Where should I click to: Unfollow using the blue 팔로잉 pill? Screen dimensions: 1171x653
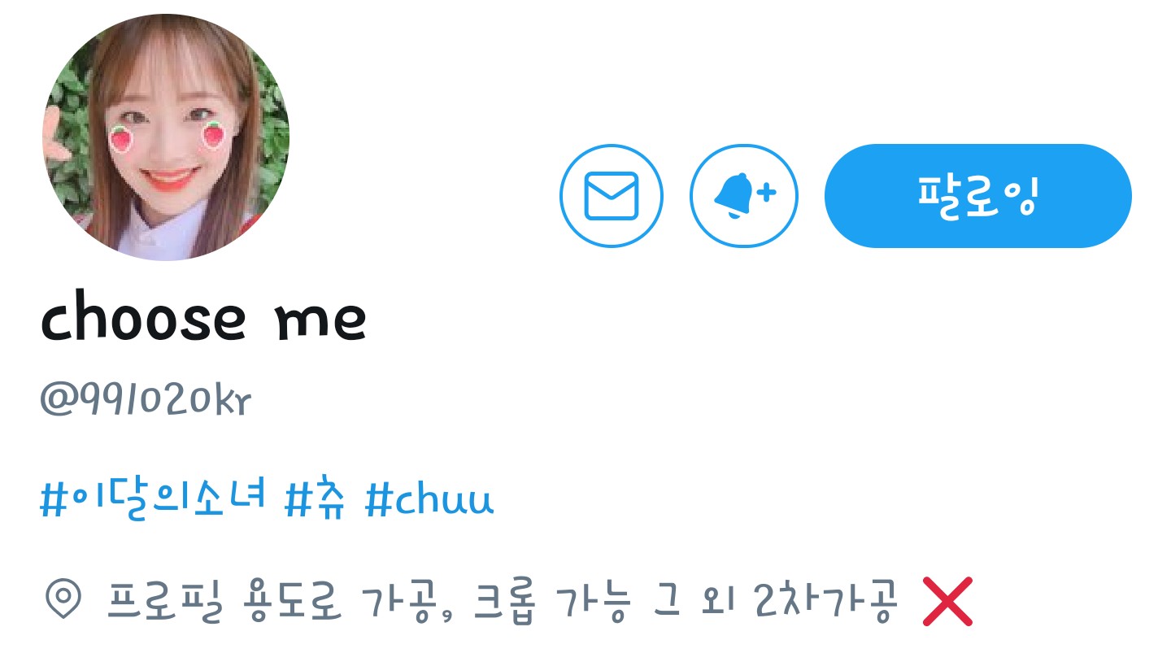pyautogui.click(x=978, y=196)
